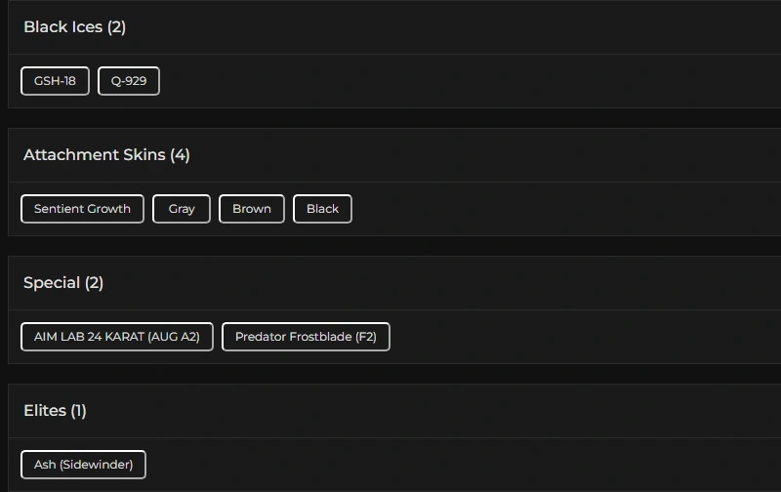Click empty space in the Attachment Skins tag row

[x=566, y=209]
